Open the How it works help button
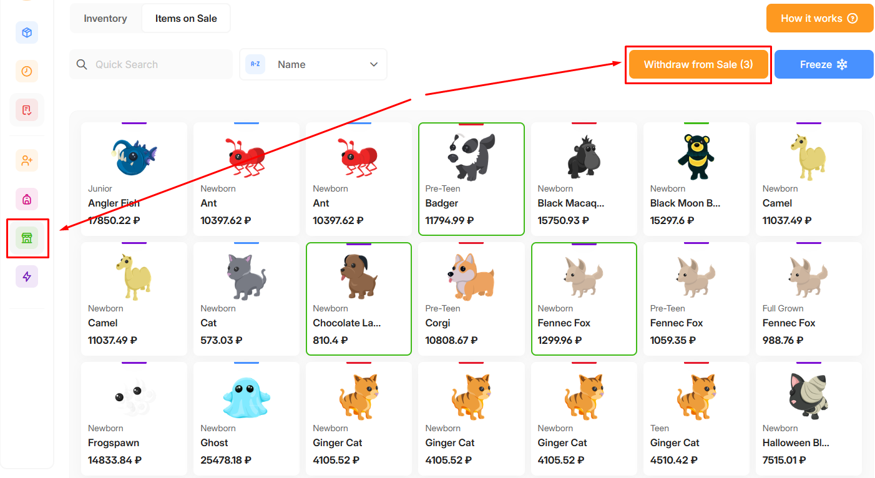Viewport: 875px width, 478px height. [819, 18]
